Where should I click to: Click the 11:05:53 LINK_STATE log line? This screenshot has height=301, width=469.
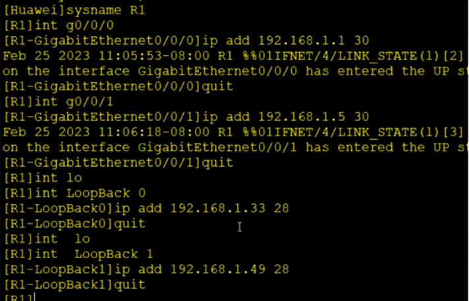point(233,56)
